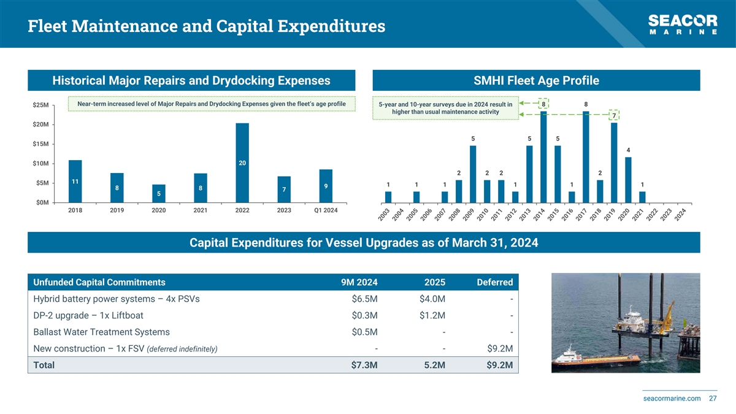Viewport: 736px width, 414px height.
Task: Open the seacormarine.com footer link
Action: click(672, 399)
